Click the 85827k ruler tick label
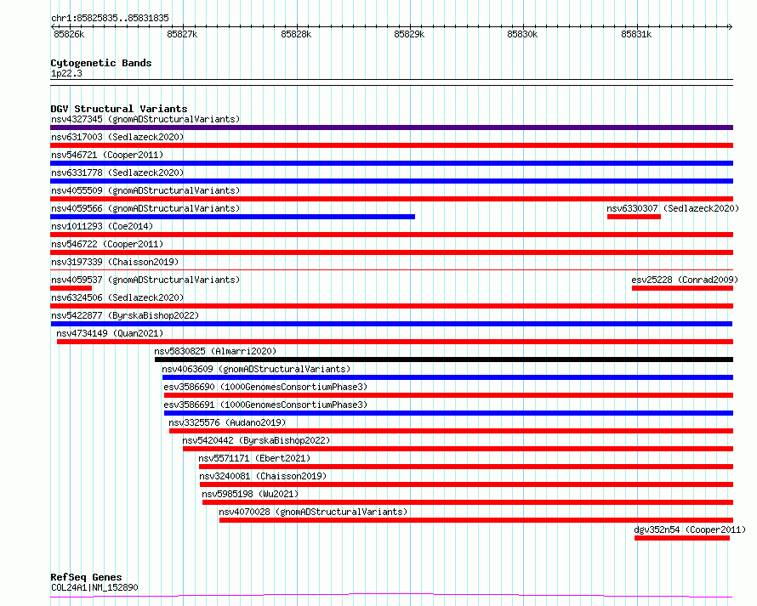757x606 pixels. click(182, 34)
